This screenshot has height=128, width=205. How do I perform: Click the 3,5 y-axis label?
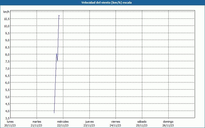pyautogui.click(x=7, y=118)
